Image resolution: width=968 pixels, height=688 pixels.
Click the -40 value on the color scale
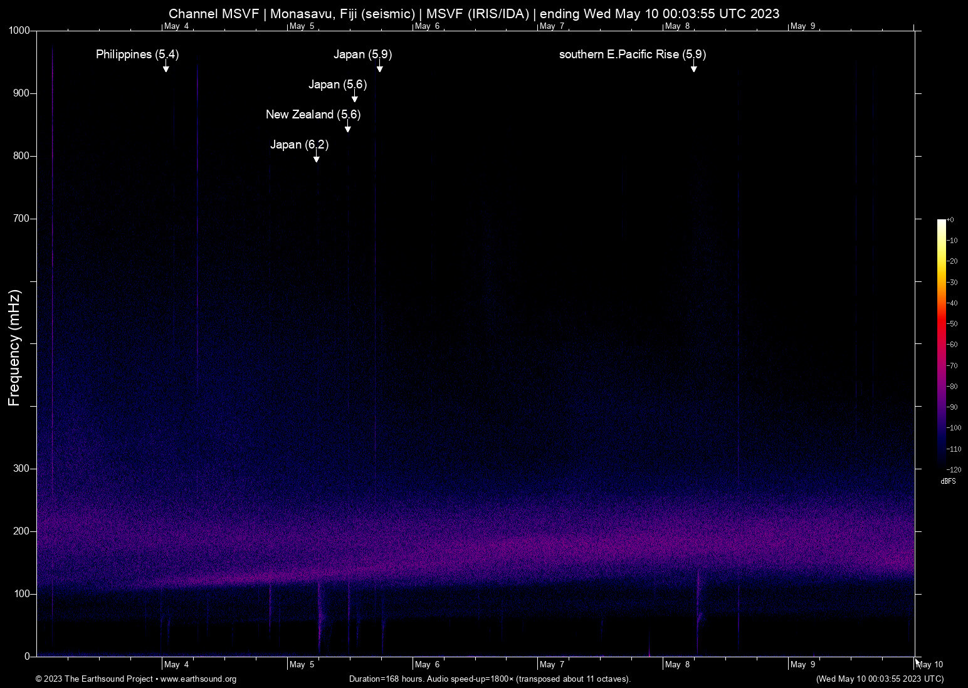pos(952,303)
